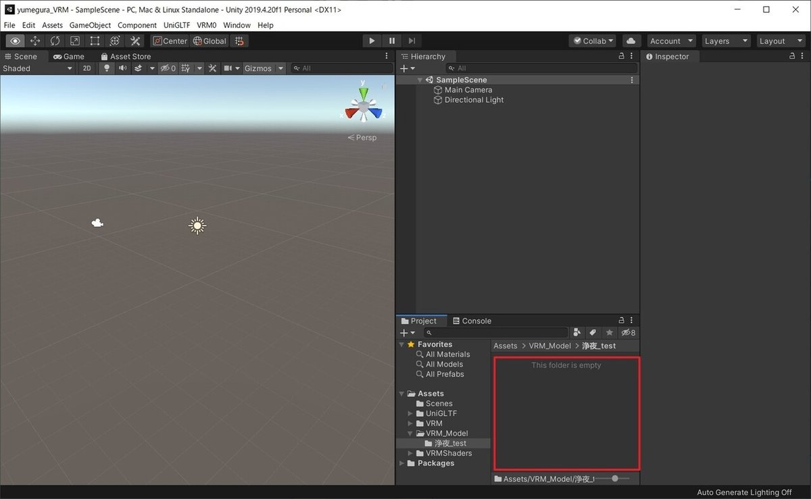
Task: Select the Scale tool in the toolbar
Action: 74,41
